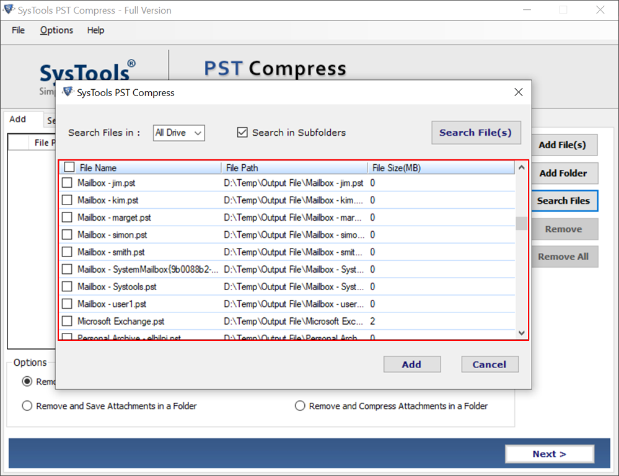The height and width of the screenshot is (476, 619).
Task: Click path D:\Temp\Output File\Mailbox - jim.pst
Action: 293,183
